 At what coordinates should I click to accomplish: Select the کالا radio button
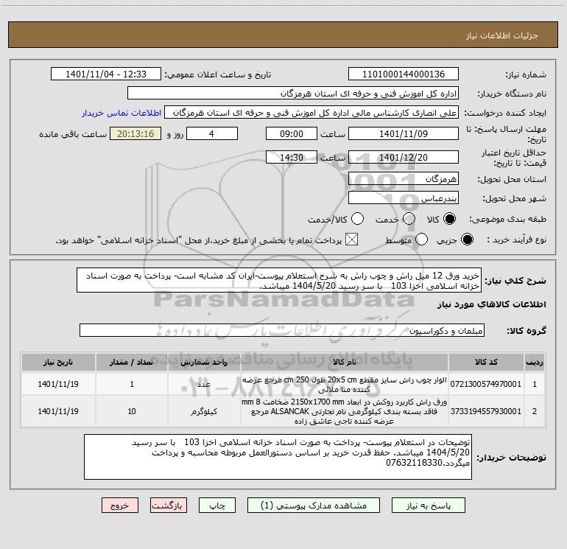pos(449,219)
